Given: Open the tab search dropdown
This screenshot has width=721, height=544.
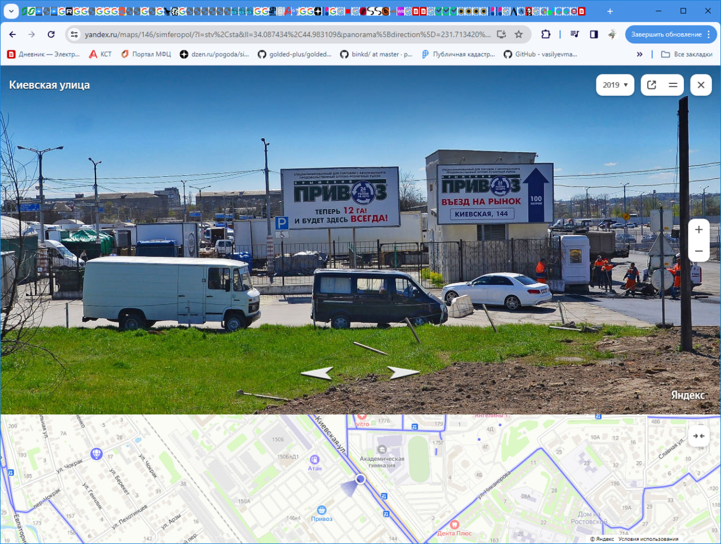Looking at the screenshot, I should (x=11, y=11).
